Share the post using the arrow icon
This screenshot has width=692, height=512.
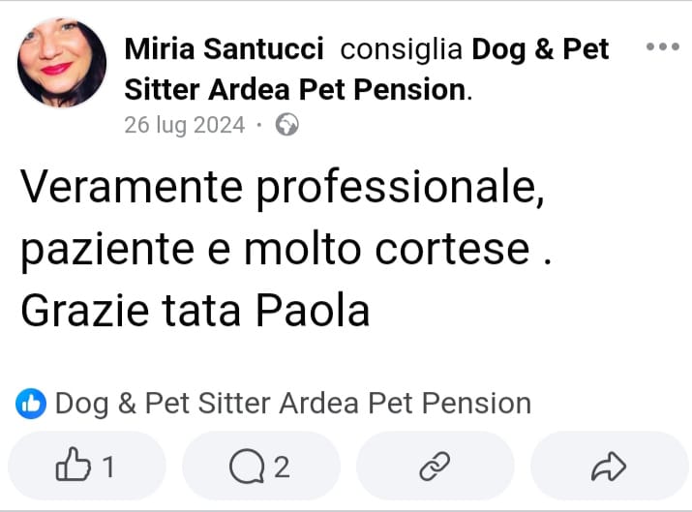pos(608,468)
